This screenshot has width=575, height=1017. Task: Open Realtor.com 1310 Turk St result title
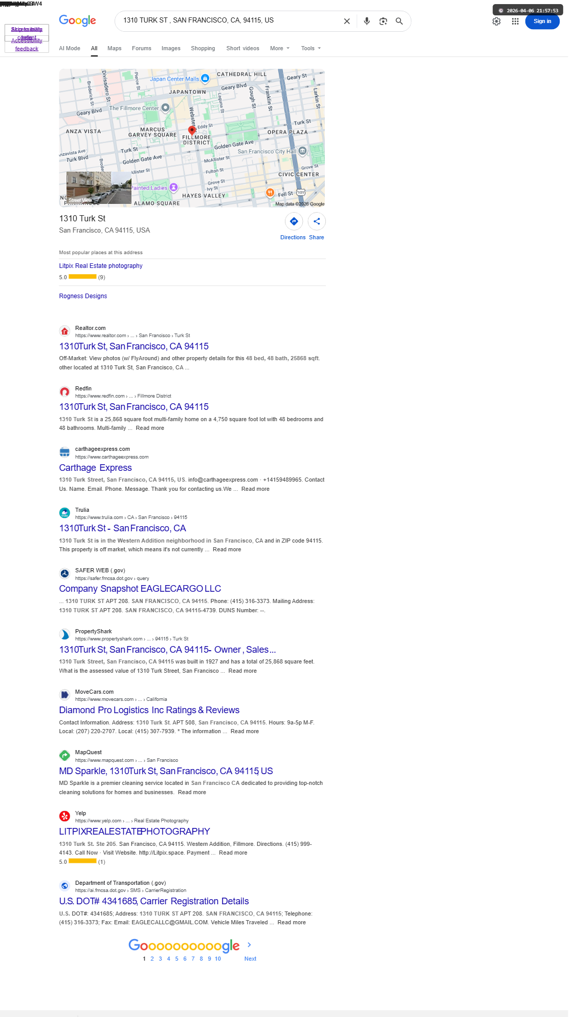[134, 346]
